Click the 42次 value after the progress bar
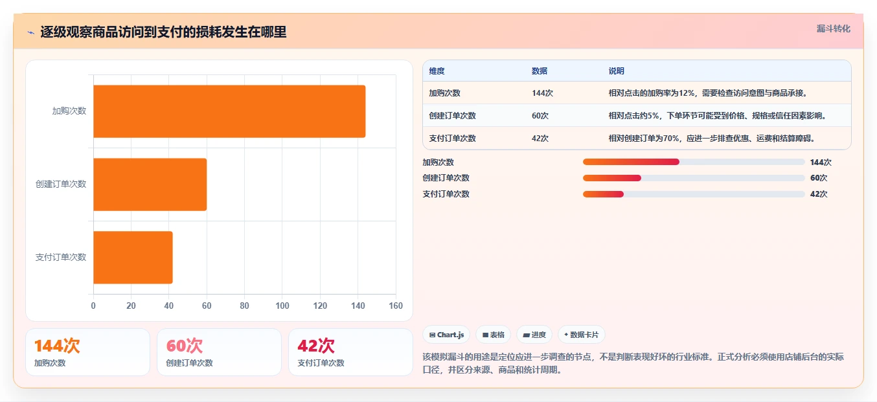This screenshot has height=402, width=877. coord(819,194)
